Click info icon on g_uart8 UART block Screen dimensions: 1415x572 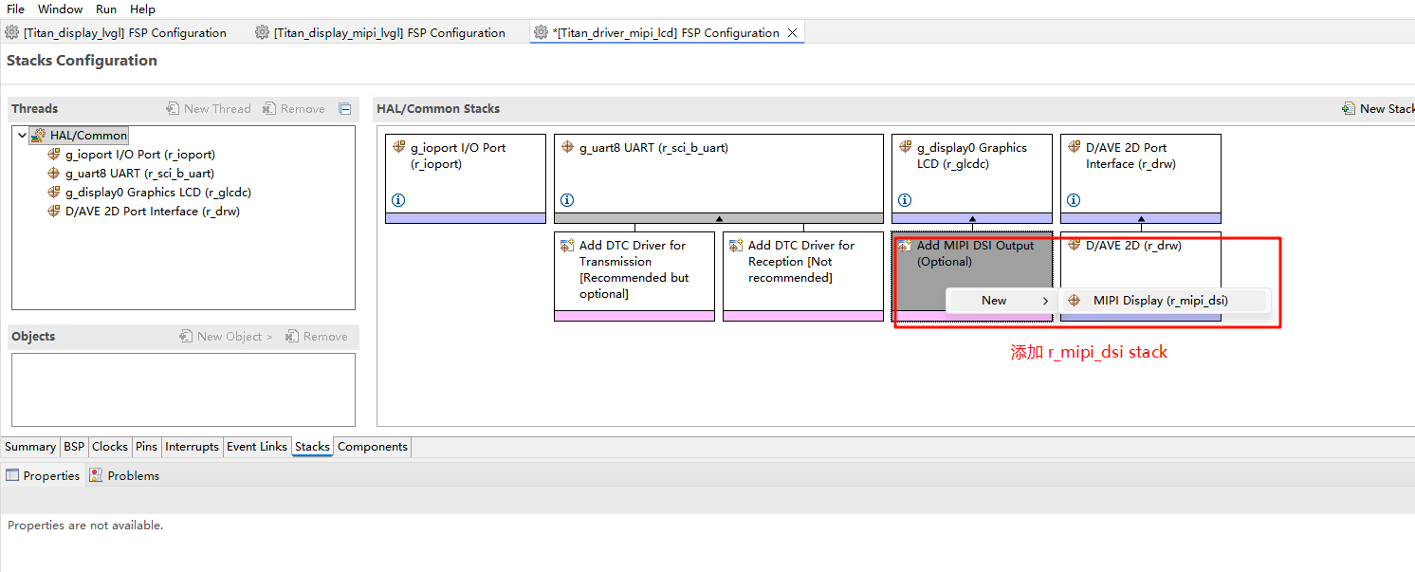pyautogui.click(x=567, y=200)
